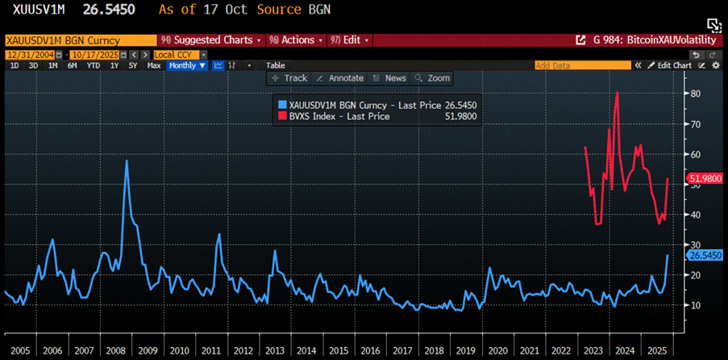The width and height of the screenshot is (728, 360).
Task: Click the Track button label
Action: (x=296, y=78)
